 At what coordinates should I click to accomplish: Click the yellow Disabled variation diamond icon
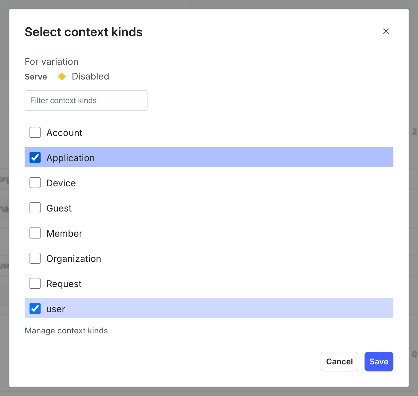point(62,76)
